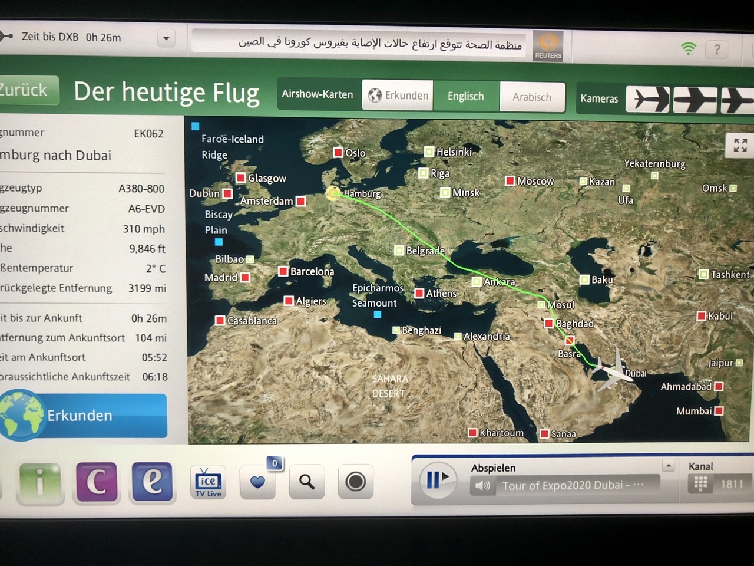Viewport: 754px width, 566px height.
Task: Check the Wi-Fi signal icon
Action: [688, 48]
